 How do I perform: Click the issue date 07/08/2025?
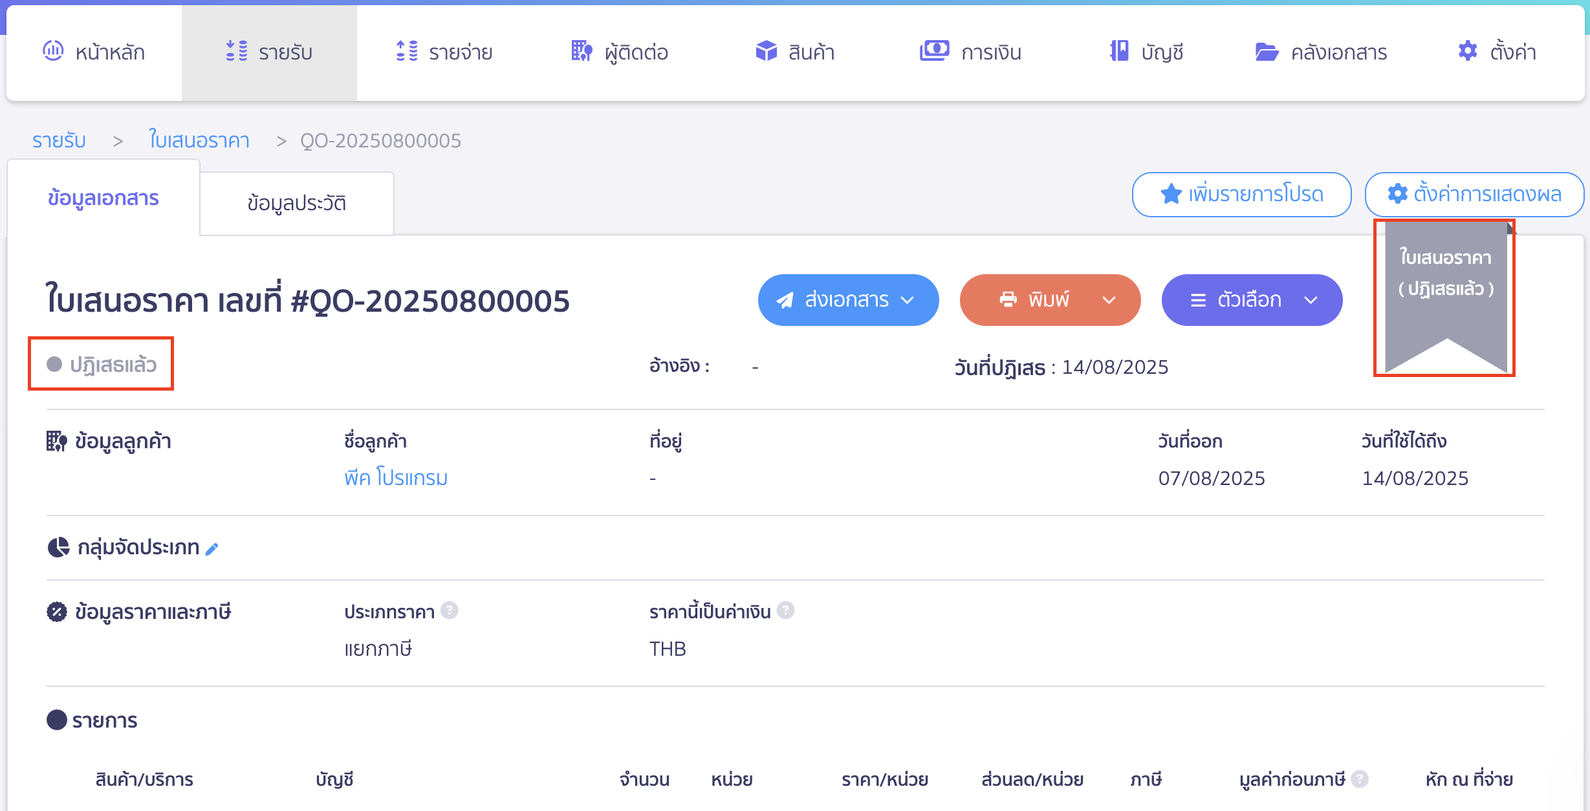[1212, 479]
